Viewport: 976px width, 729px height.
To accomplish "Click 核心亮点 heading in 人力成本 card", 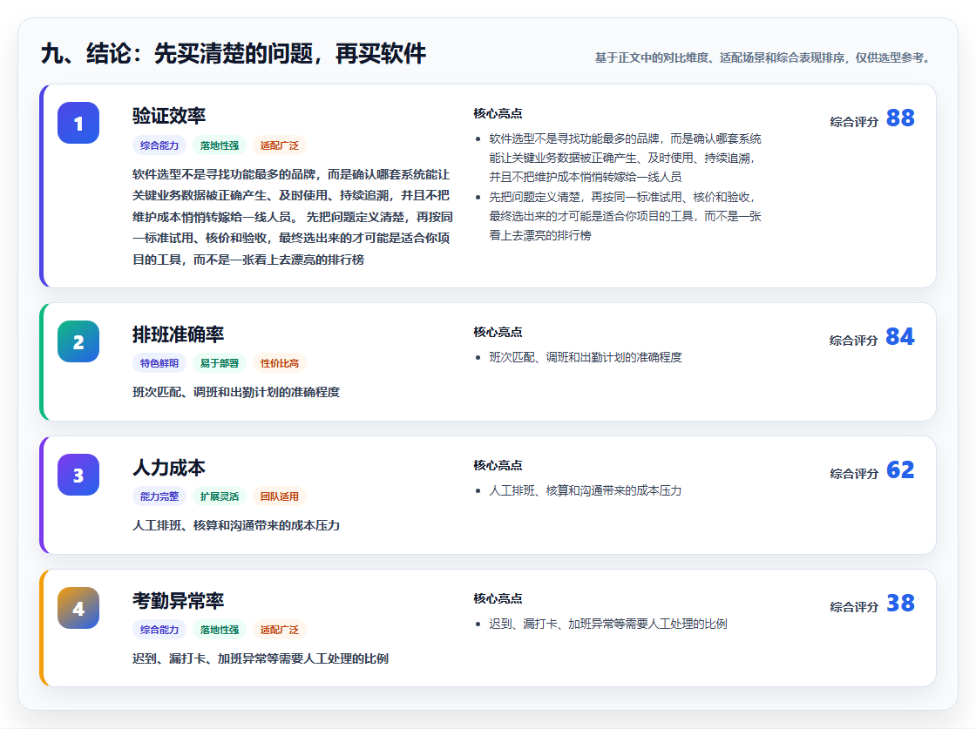I will point(498,465).
